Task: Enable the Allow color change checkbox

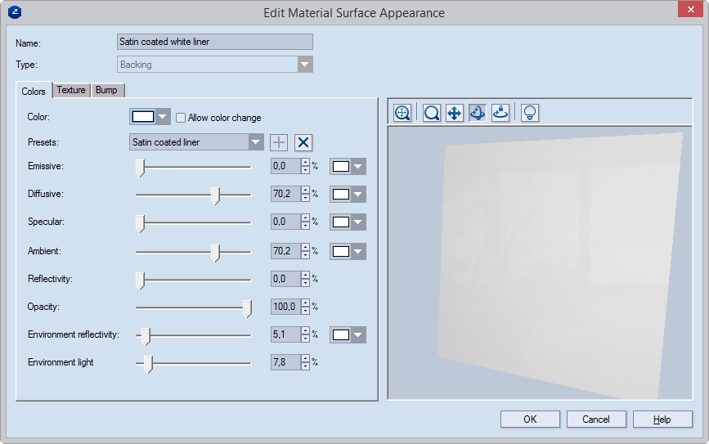Action: (x=182, y=118)
